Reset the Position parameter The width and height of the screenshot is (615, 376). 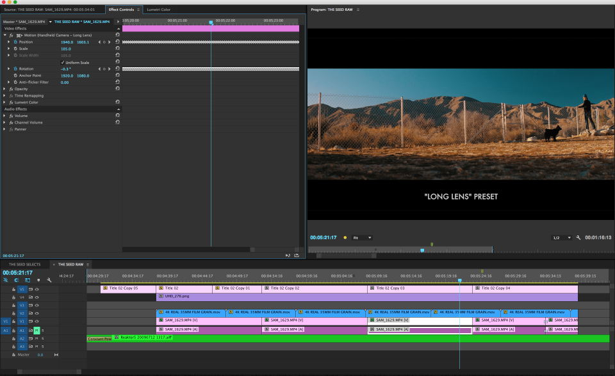pyautogui.click(x=117, y=42)
